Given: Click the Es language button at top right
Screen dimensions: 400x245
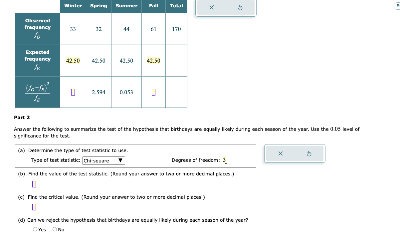Looking at the screenshot, I should [397, 6].
